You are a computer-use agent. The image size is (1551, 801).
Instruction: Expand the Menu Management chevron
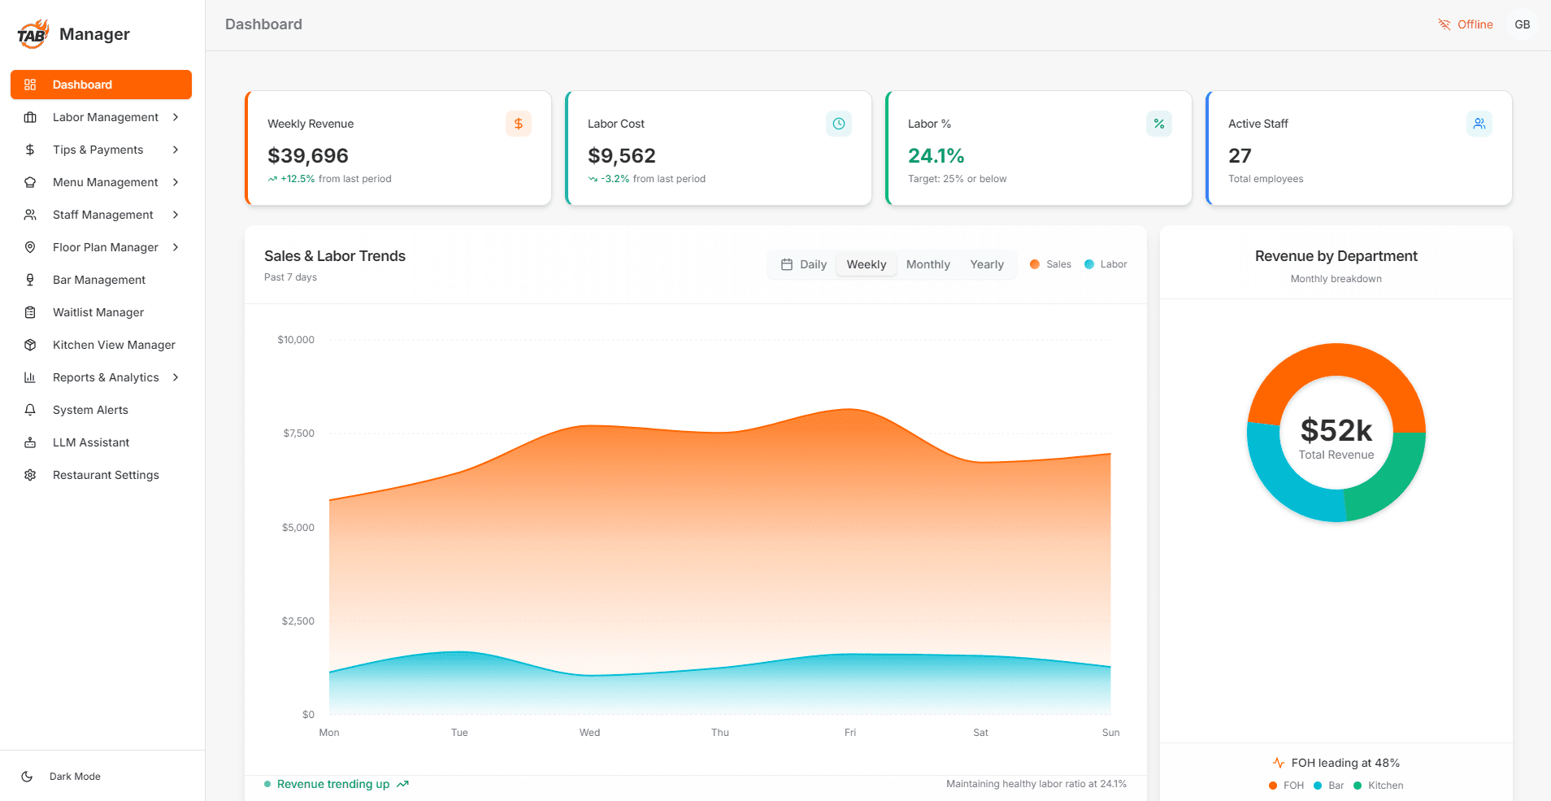pyautogui.click(x=176, y=182)
